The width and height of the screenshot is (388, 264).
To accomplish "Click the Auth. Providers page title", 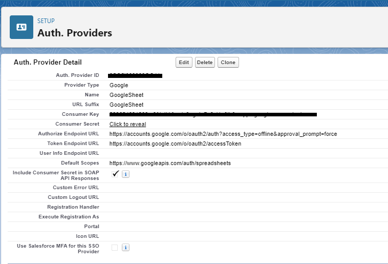I will click(x=75, y=33).
